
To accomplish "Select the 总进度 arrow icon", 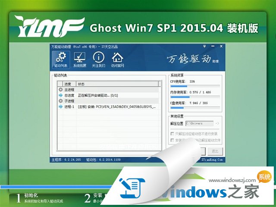I will 60,95.
